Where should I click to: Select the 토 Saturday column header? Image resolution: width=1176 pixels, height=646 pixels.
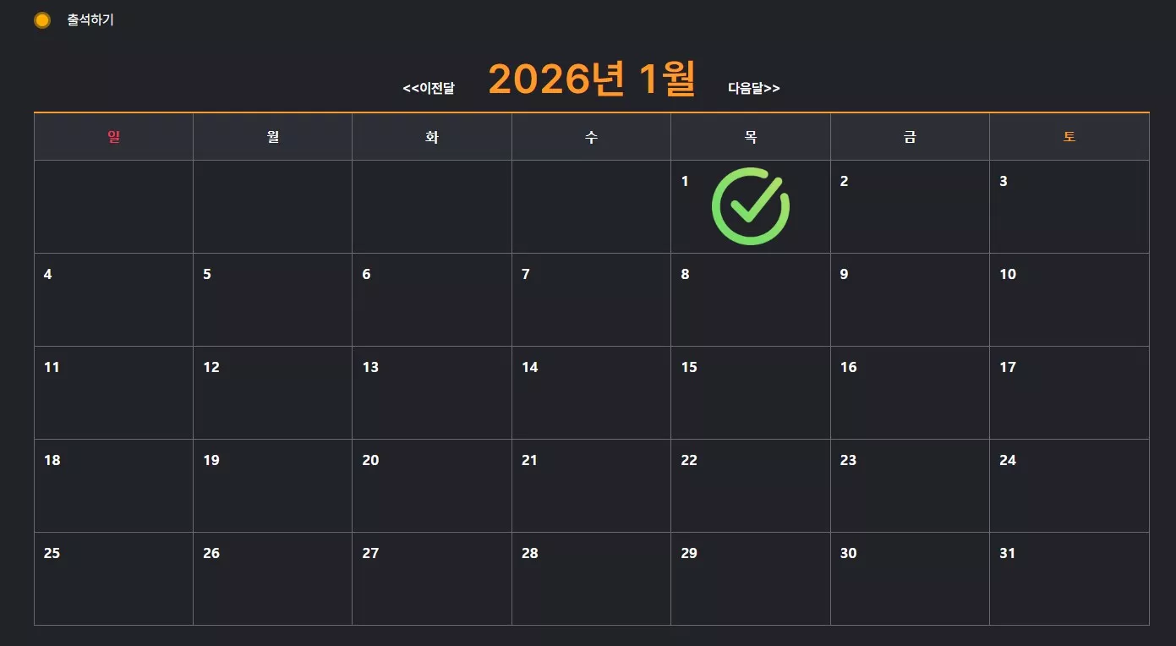point(1069,137)
